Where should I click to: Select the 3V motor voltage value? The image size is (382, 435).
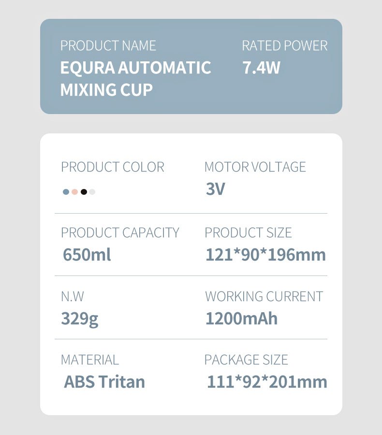pyautogui.click(x=215, y=189)
